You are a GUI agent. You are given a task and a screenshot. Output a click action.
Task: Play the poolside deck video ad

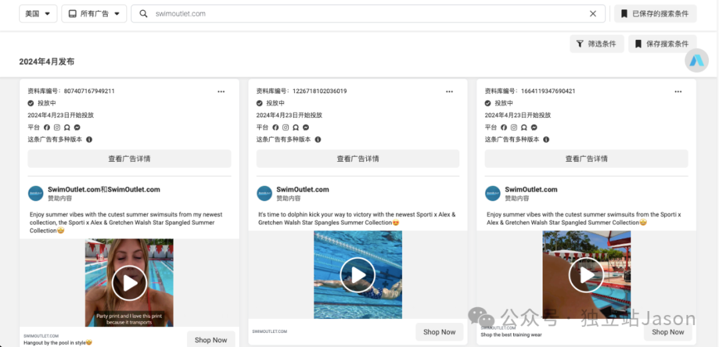(x=586, y=275)
